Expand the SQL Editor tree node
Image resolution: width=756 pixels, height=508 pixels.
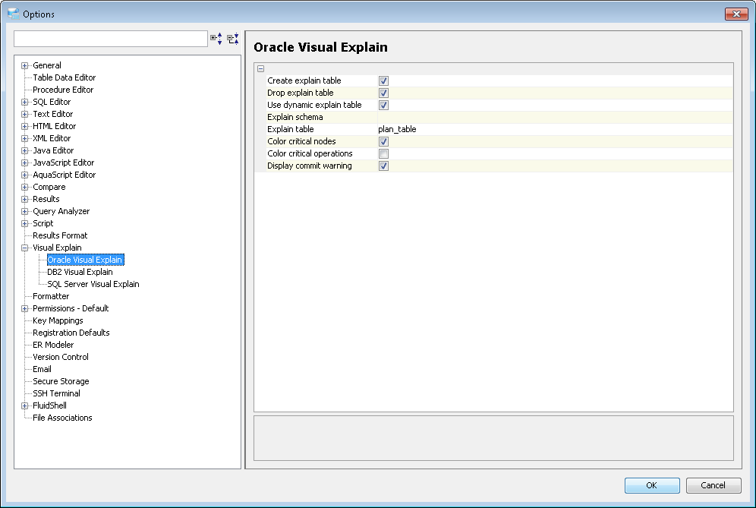(x=24, y=102)
